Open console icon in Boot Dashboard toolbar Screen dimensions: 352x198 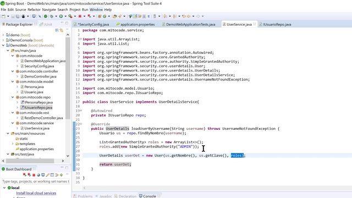point(43,175)
